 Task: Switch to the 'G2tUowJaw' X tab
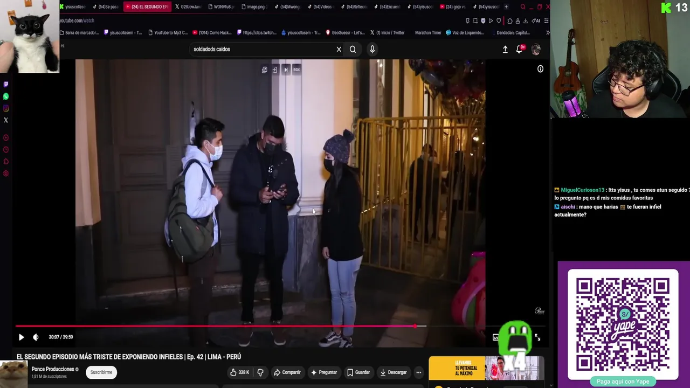click(188, 7)
